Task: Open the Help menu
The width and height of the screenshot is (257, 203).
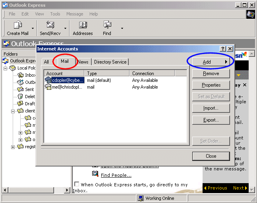Action: [94, 14]
